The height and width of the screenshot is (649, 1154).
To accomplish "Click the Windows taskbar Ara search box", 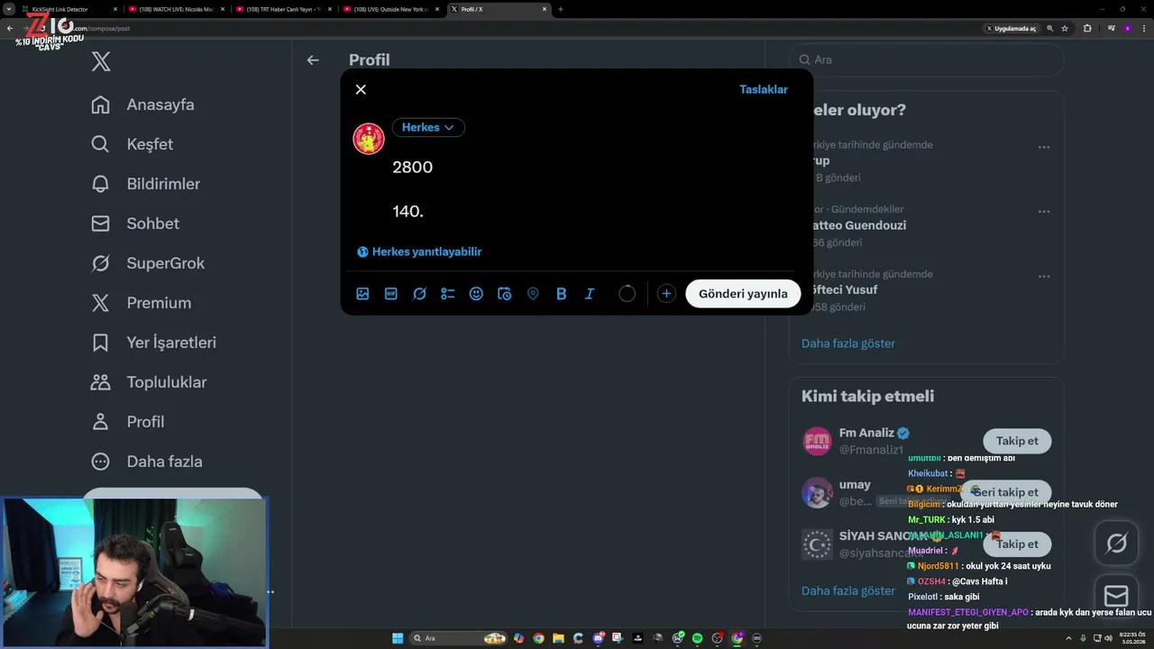I will click(x=459, y=638).
